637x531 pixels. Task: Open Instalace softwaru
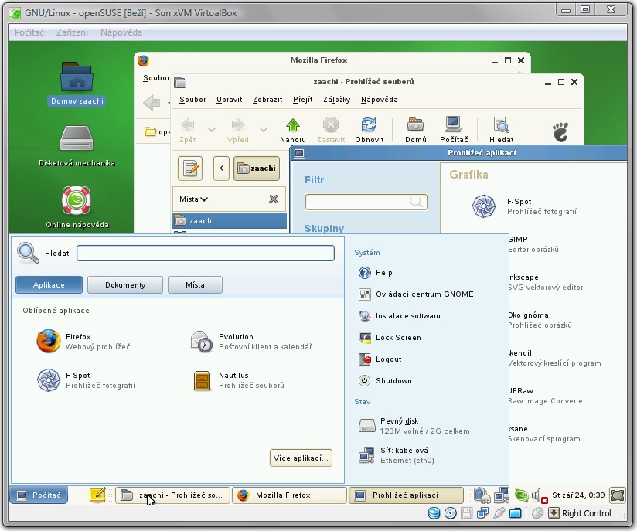point(400,315)
